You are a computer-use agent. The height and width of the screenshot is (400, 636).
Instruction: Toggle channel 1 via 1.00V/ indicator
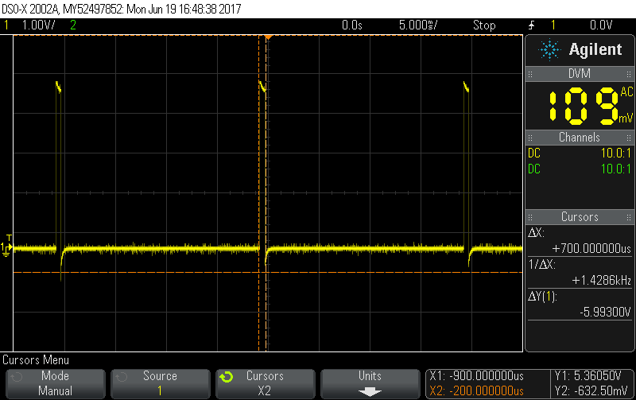click(x=36, y=25)
